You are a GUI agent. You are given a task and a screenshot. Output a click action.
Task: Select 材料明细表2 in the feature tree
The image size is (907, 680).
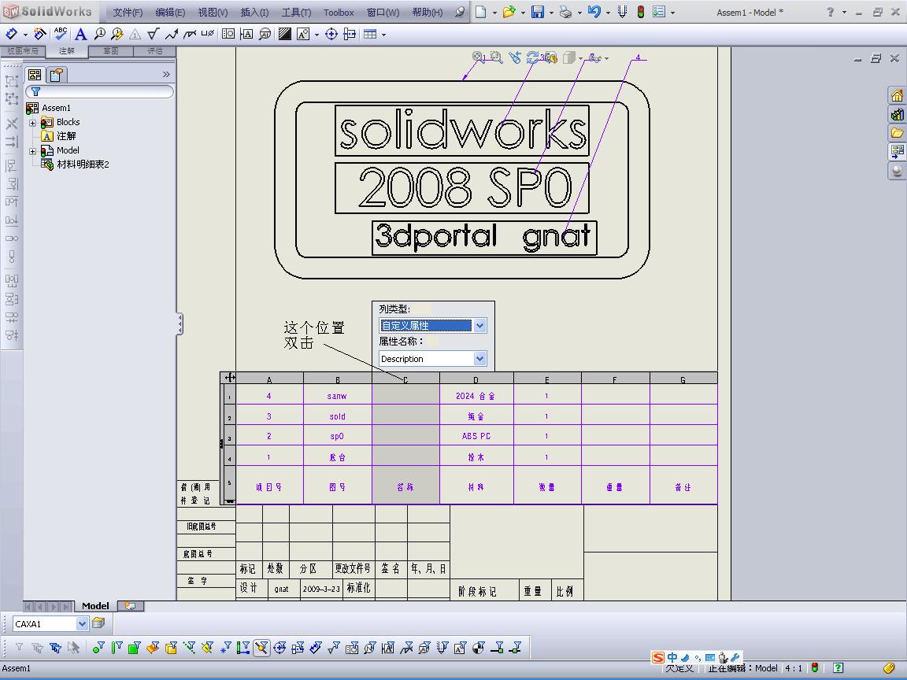click(x=83, y=164)
